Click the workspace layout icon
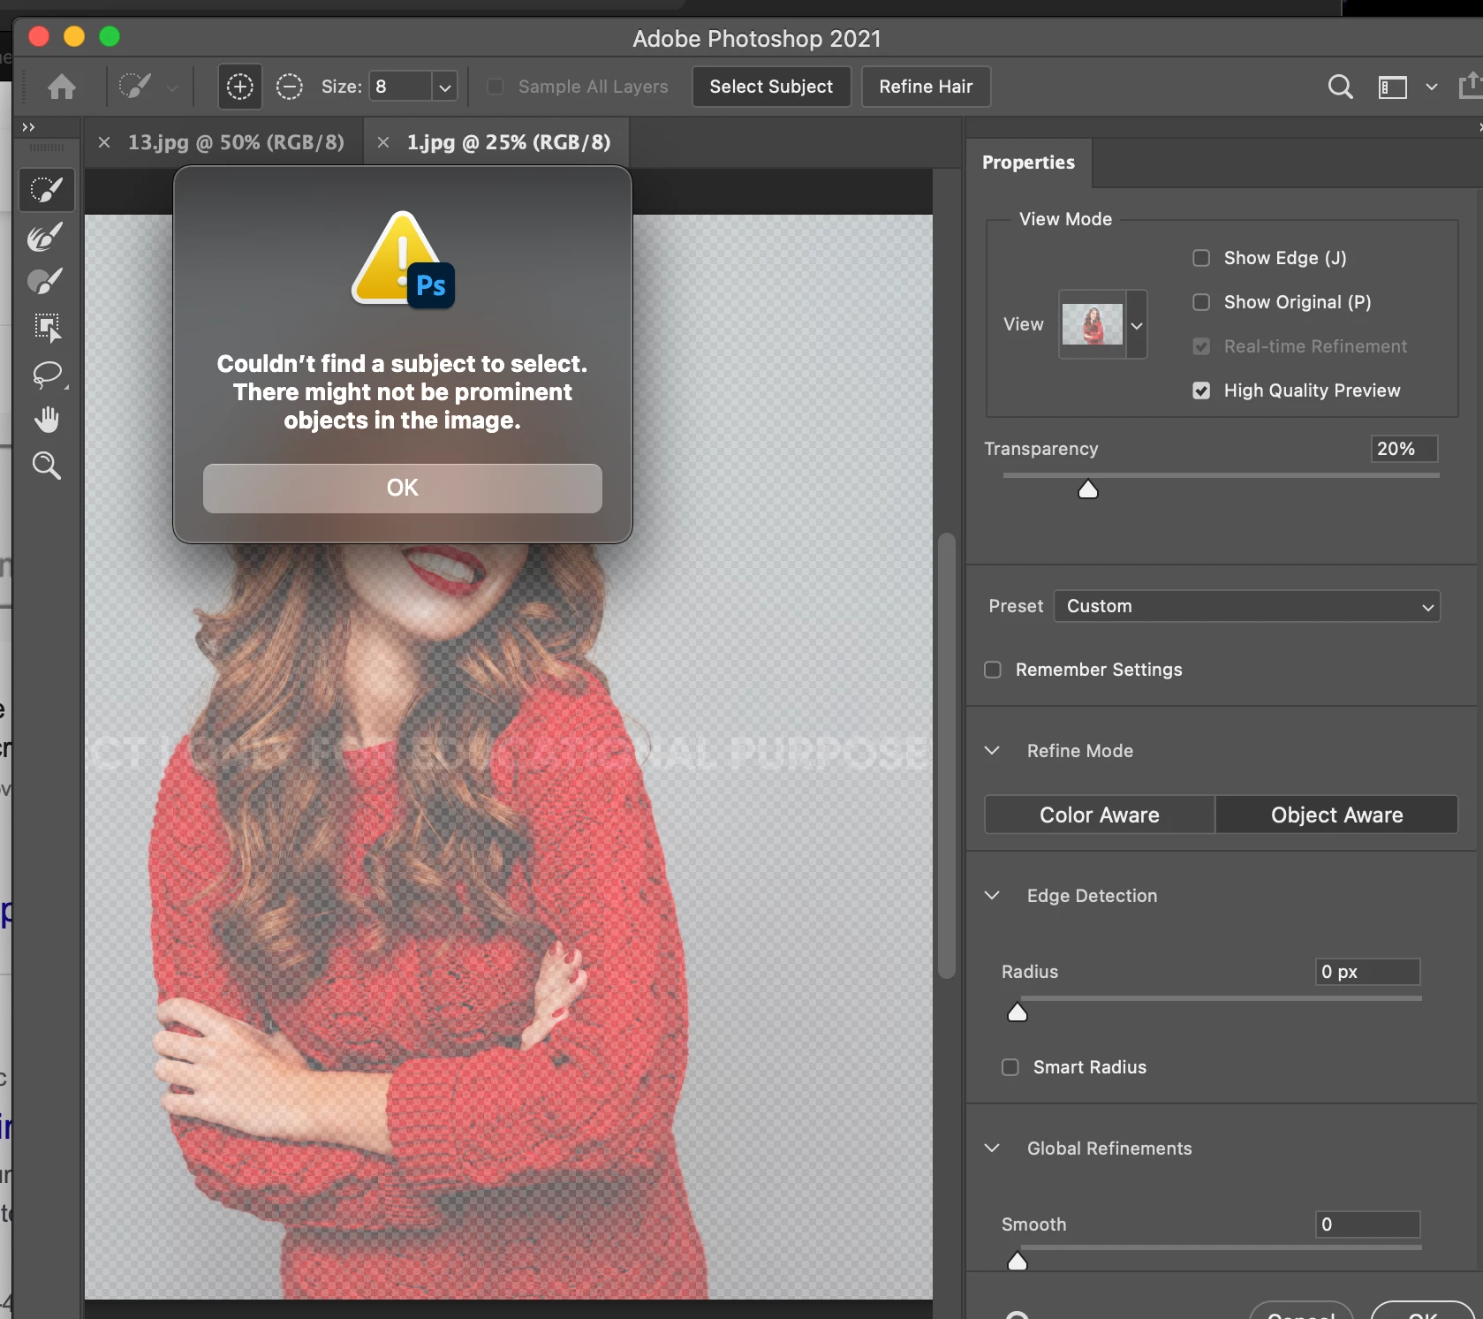 pyautogui.click(x=1393, y=87)
